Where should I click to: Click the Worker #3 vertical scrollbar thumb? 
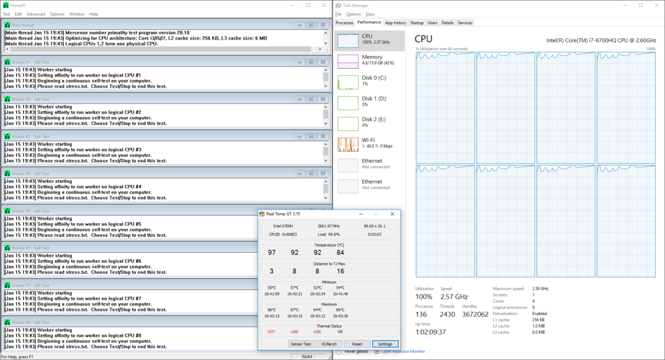[x=326, y=151]
